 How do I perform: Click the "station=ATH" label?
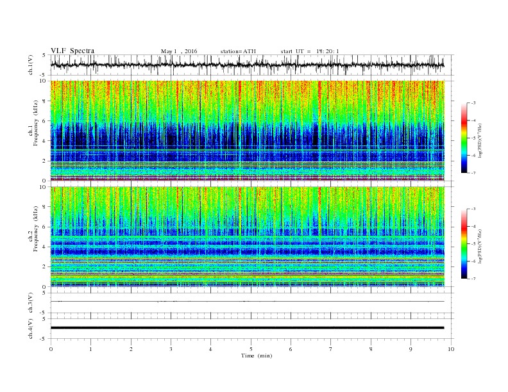point(238,51)
